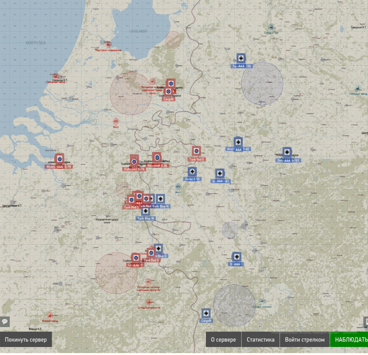
Task: Select the Tank Red E spawn icon
Action: click(196, 151)
